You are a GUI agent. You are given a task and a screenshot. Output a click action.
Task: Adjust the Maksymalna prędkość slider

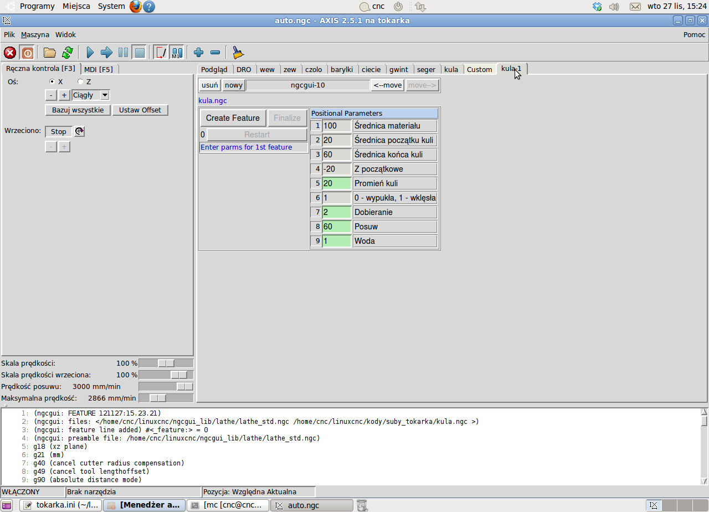(x=166, y=398)
